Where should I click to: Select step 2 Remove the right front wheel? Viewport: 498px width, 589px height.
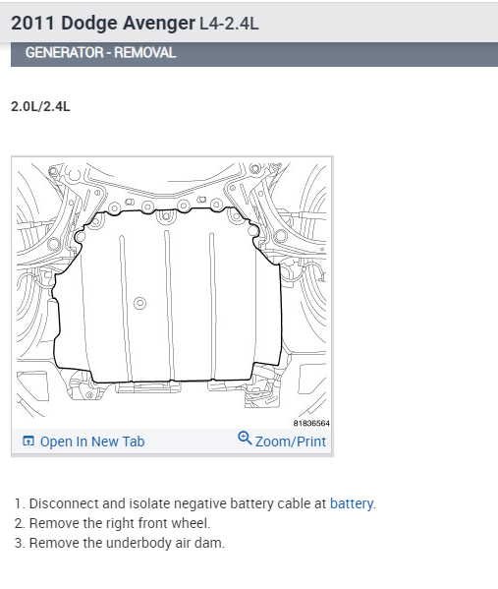(120, 523)
